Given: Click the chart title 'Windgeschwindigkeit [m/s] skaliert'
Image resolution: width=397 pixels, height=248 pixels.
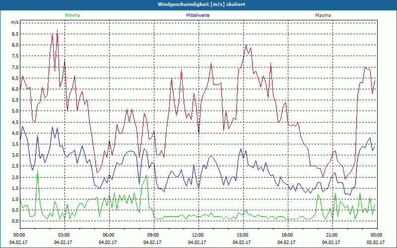Looking at the screenshot, I should coord(201,4).
